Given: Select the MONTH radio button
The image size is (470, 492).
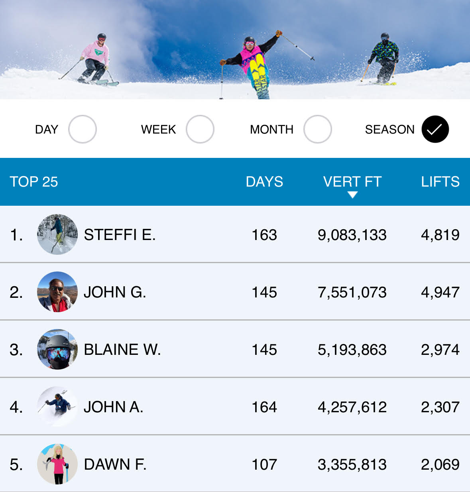Looking at the screenshot, I should point(318,129).
